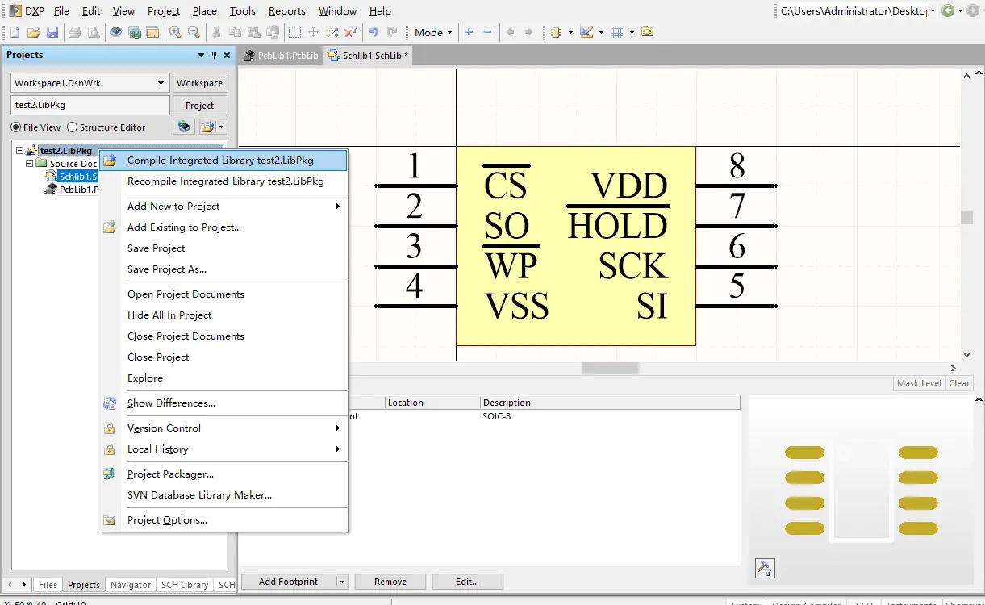985x605 pixels.
Task: Click the Remove button
Action: pos(390,582)
